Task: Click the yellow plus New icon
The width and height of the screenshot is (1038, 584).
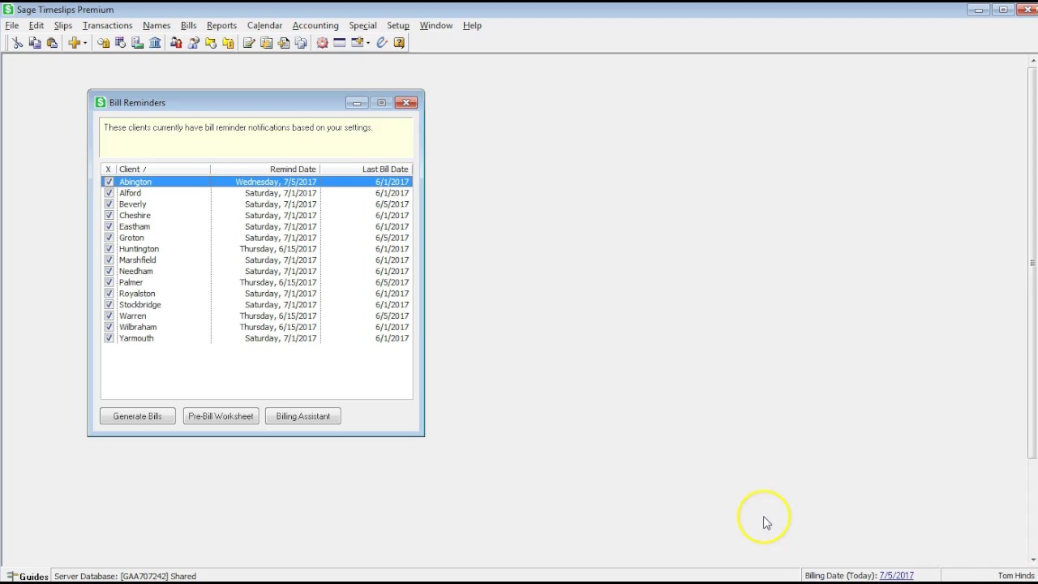Action: coord(74,43)
